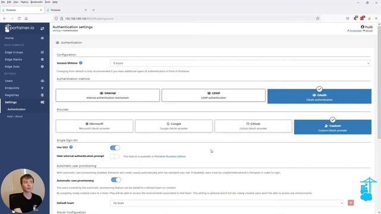Click the Portainer.io logo
The image size is (381, 214).
[x=20, y=28]
